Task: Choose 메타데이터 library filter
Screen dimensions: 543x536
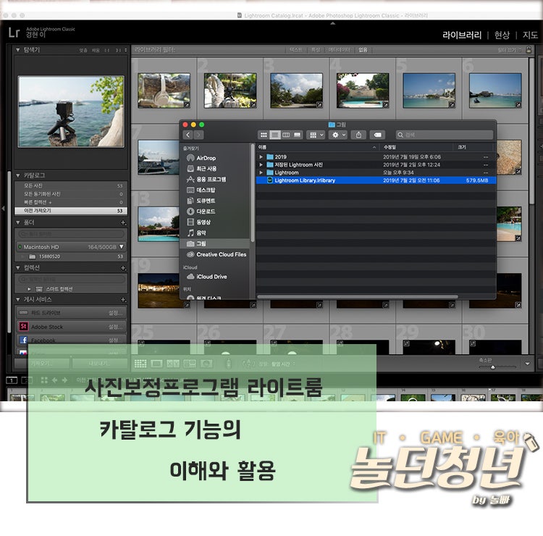Action: (339, 50)
